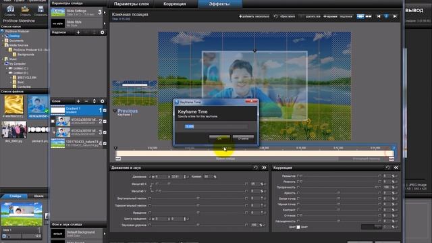
Task: Click the Коррекция panel double-arrow icon
Action: 396,167
